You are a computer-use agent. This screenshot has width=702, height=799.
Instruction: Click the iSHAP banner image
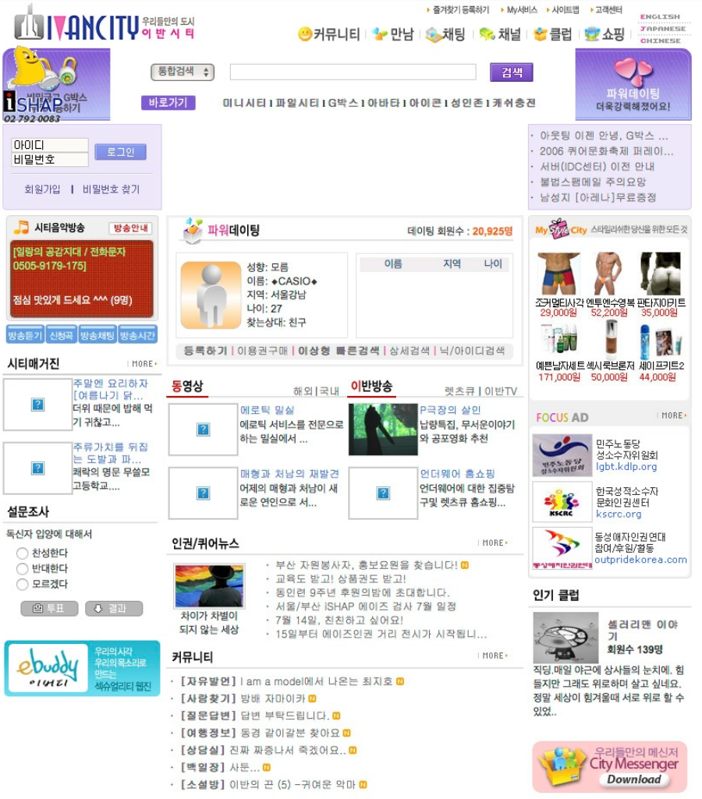point(56,85)
